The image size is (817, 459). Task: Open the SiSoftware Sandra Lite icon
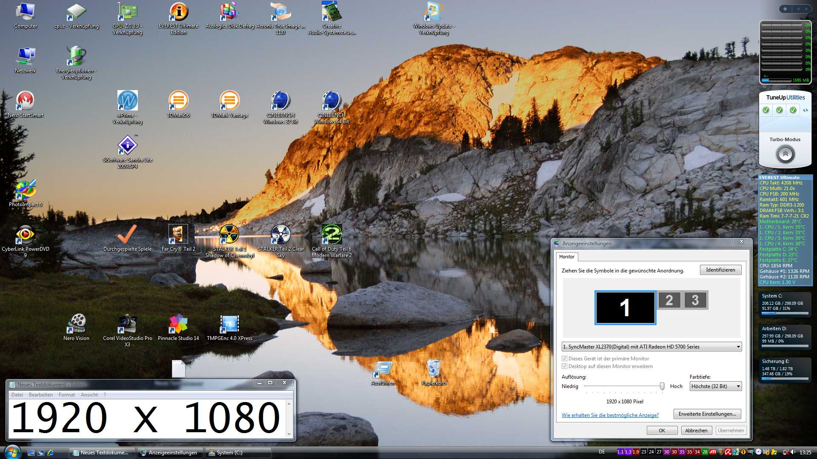[127, 145]
